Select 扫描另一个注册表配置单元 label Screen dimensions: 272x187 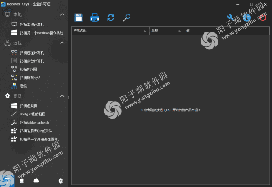click(x=41, y=139)
